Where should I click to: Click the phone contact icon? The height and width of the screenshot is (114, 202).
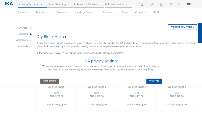coord(152,4)
